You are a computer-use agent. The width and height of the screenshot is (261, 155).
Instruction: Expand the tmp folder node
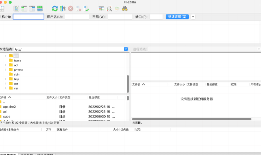click(5, 79)
